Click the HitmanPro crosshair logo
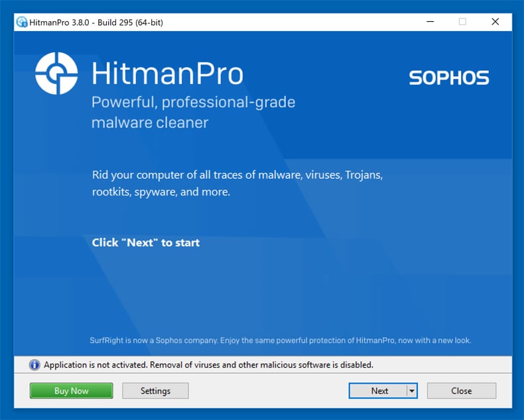Screen dimensions: 524x420 [56, 73]
